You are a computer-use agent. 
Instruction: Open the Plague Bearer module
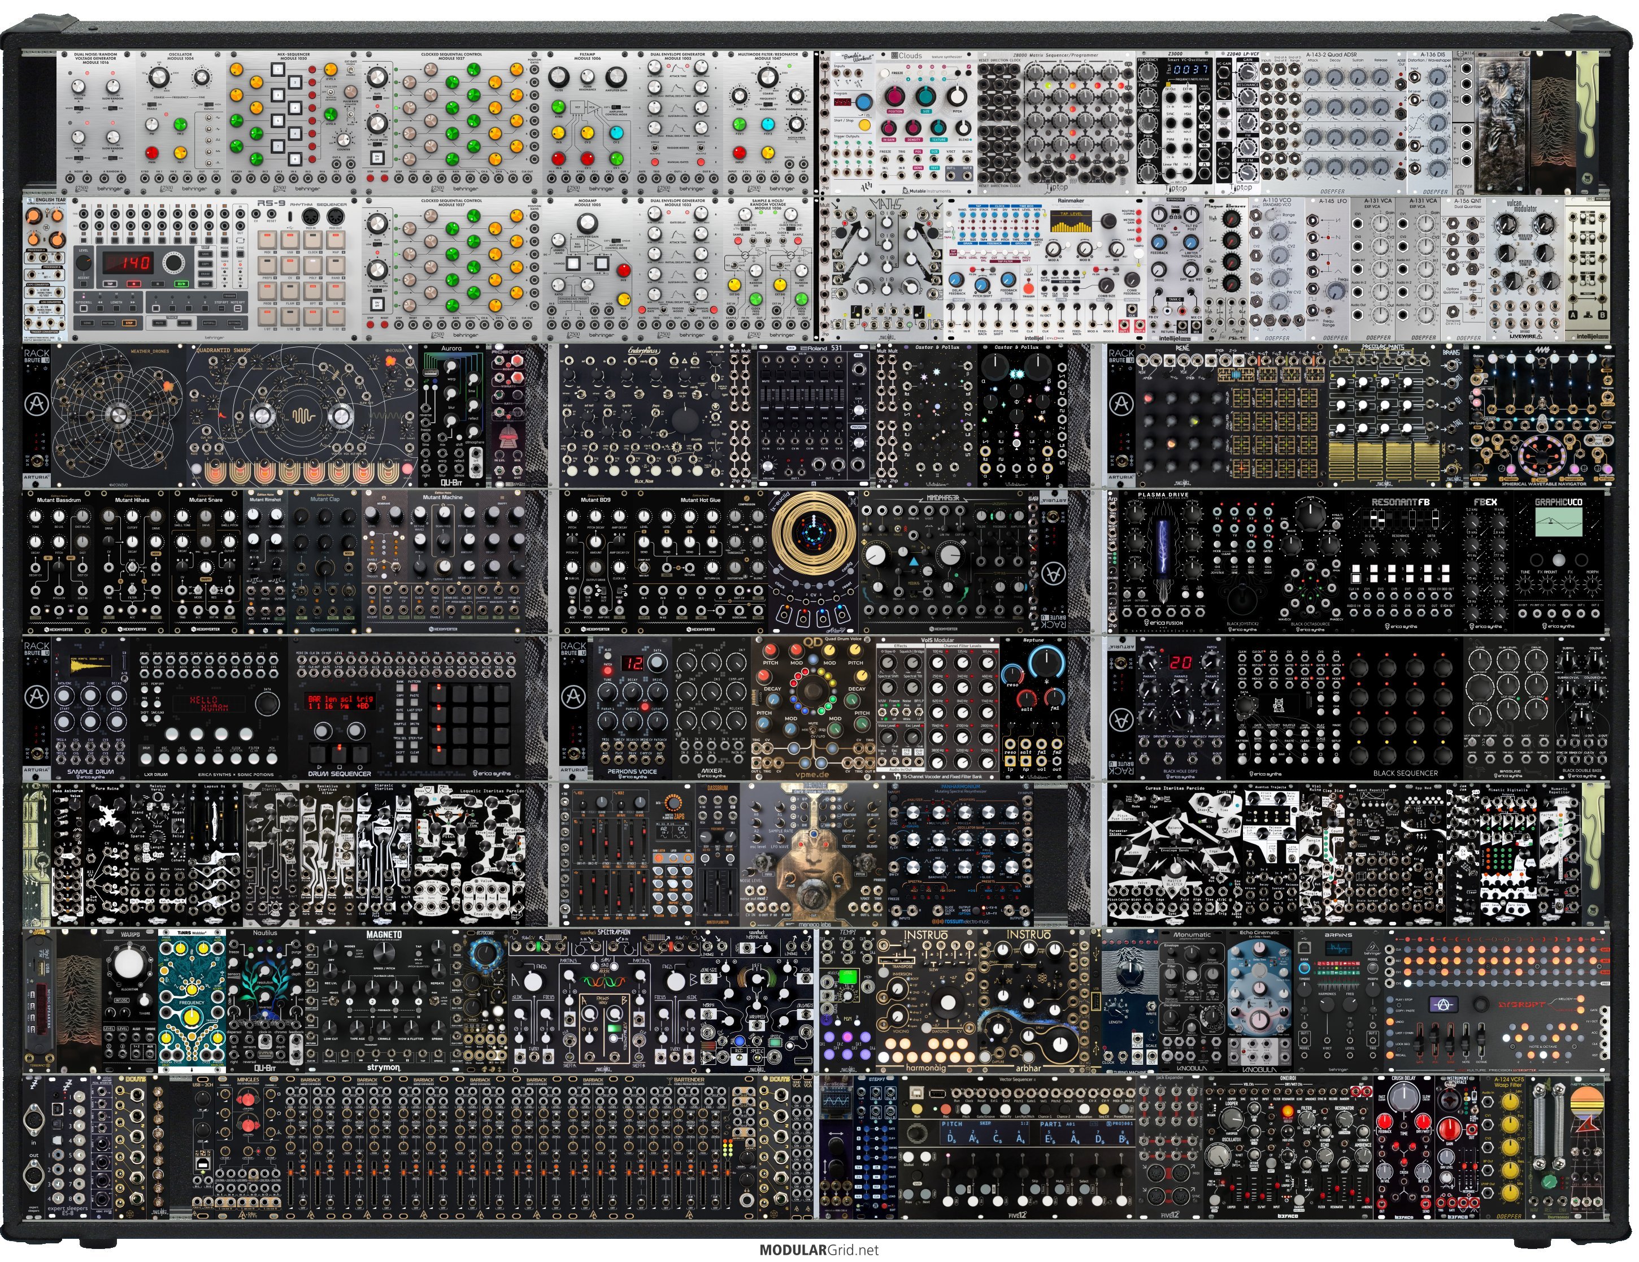(1225, 269)
